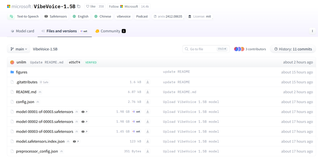The image size is (318, 161).
Task: Open model-00001-of-00003.safetensors file
Action: tap(45, 112)
